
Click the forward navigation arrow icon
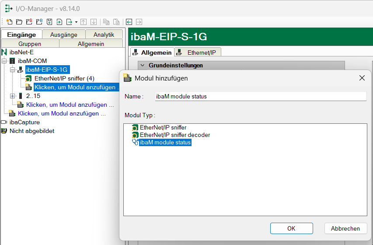[x=139, y=22]
